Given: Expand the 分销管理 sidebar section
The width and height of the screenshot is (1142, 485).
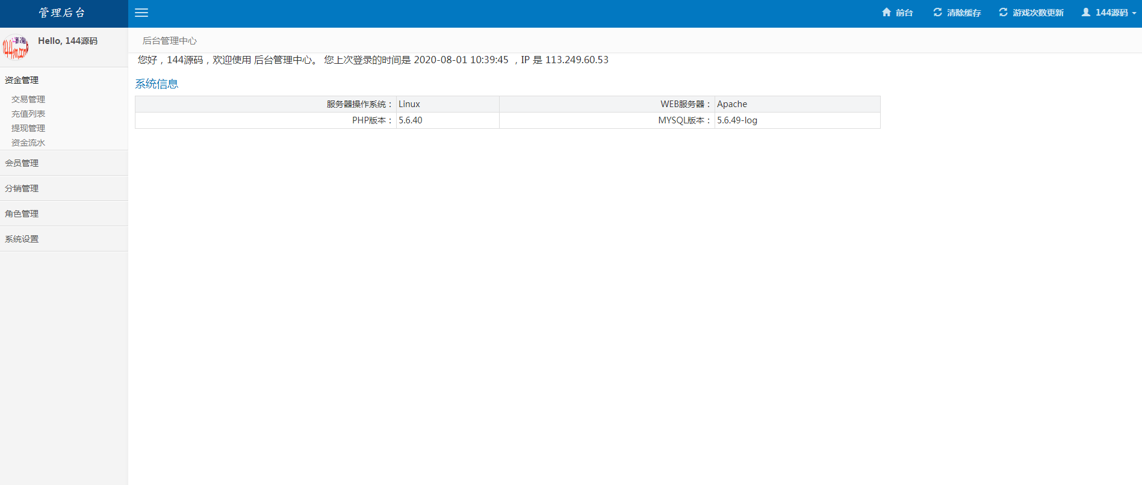Looking at the screenshot, I should (x=64, y=188).
